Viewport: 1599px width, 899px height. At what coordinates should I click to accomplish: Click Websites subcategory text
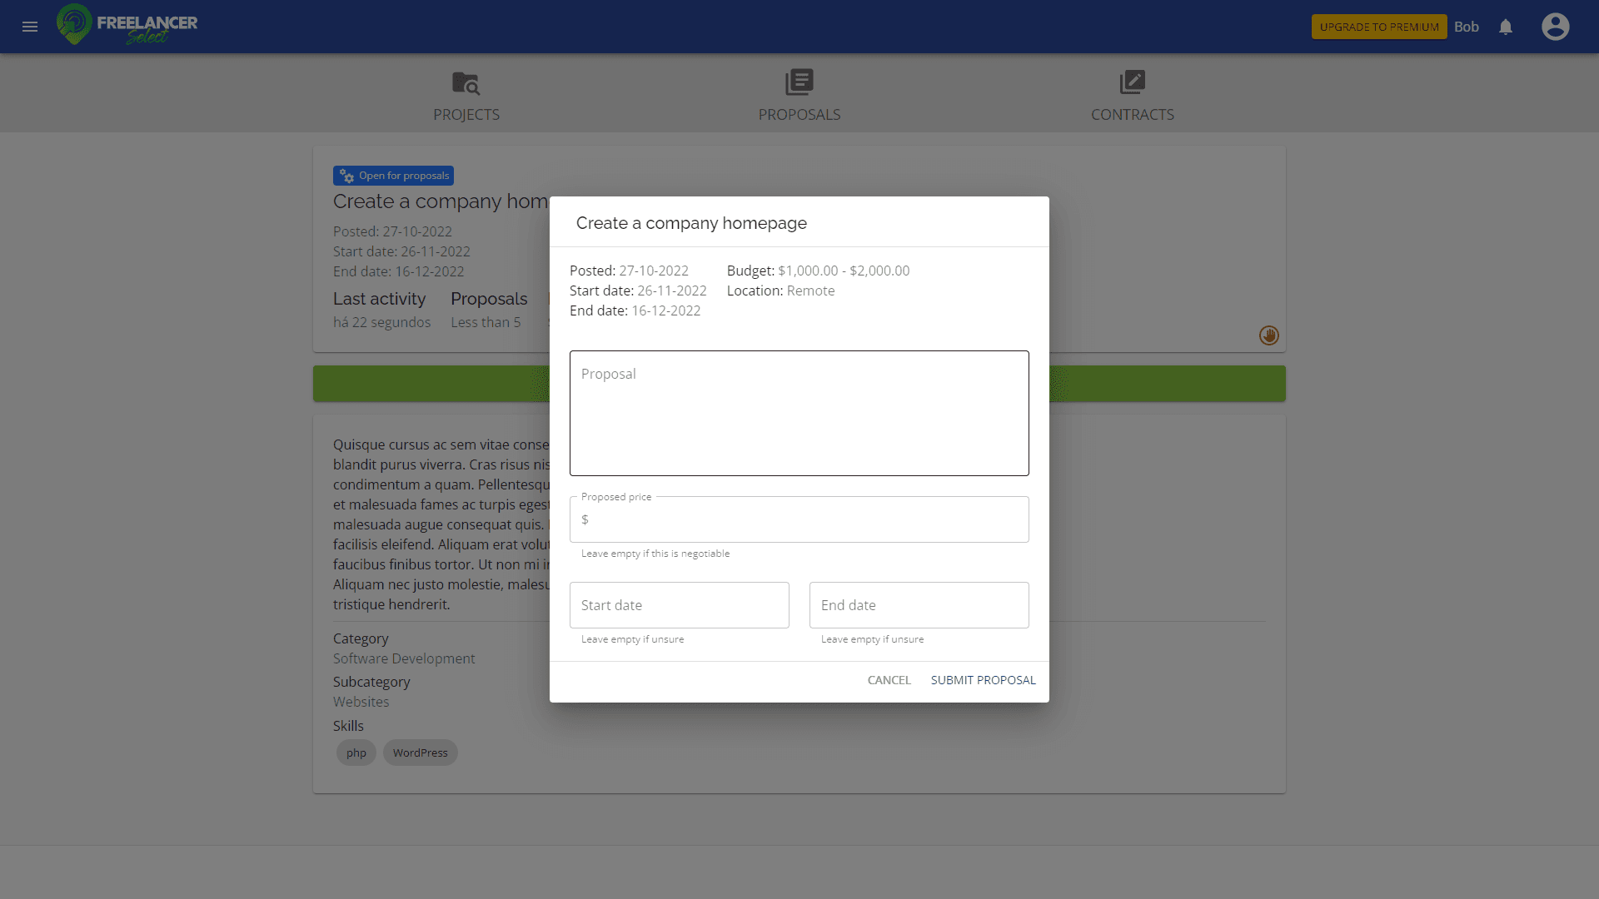[361, 702]
